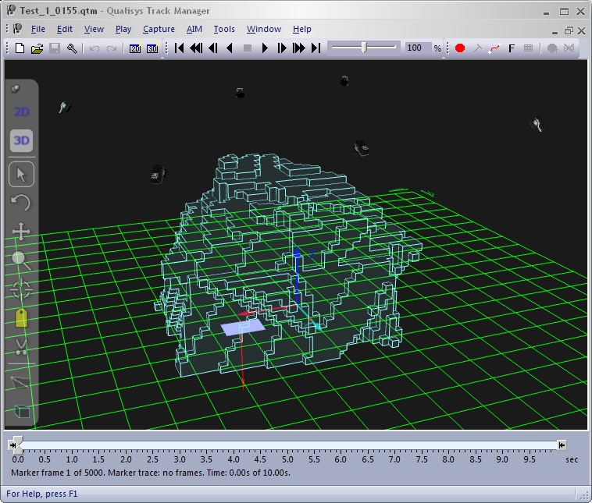
Task: Select the arrow pointer tool
Action: click(x=21, y=174)
